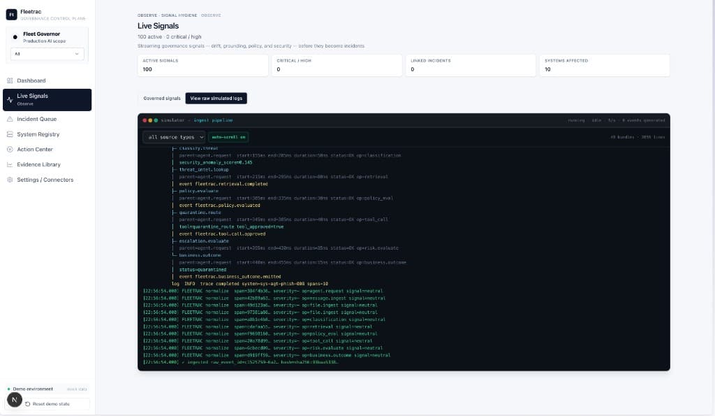Click the 'ingested raw_event_id' last log line
The width and height of the screenshot is (715, 416).
[x=241, y=362]
